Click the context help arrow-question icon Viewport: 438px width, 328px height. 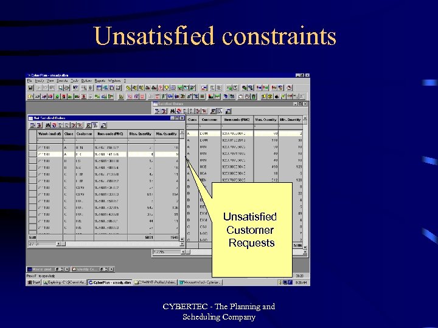(75, 87)
